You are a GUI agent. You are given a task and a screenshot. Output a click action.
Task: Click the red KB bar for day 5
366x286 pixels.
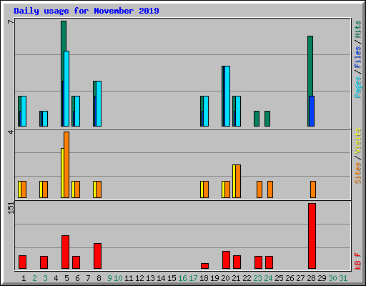pyautogui.click(x=65, y=252)
